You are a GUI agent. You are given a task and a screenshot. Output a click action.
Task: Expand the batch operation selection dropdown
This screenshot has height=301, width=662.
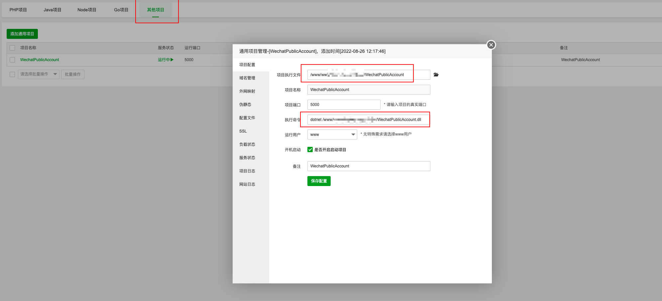point(39,74)
